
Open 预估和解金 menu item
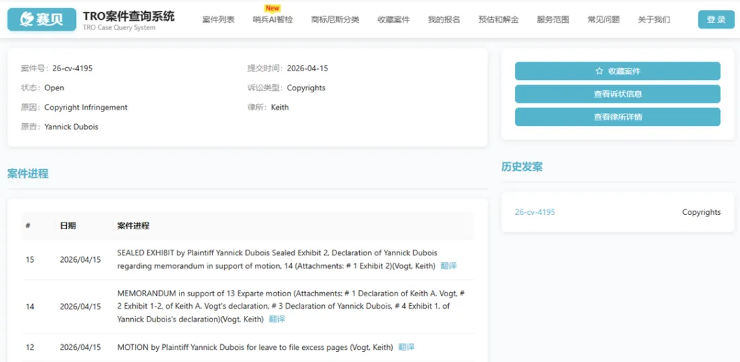pyautogui.click(x=498, y=20)
